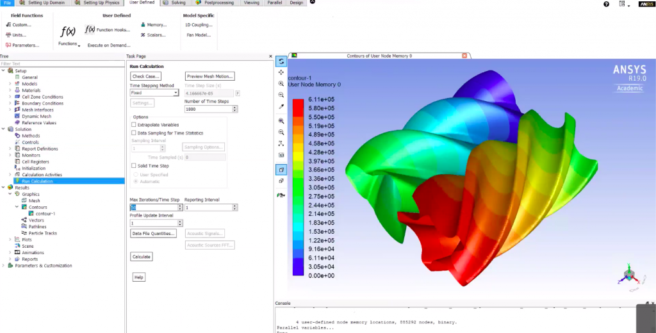Open the Functions dropdown arrow

pos(79,45)
